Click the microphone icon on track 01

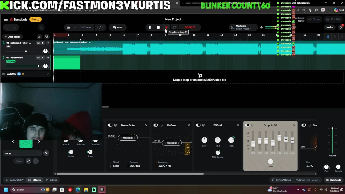click(4, 43)
